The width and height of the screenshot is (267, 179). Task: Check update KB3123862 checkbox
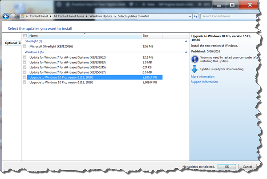(x=24, y=57)
